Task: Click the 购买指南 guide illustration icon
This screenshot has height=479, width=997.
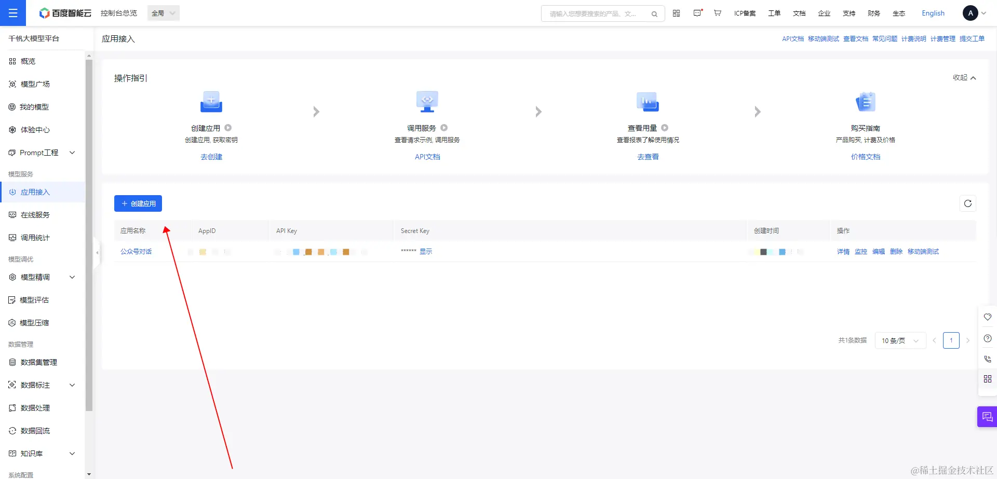Action: [866, 102]
